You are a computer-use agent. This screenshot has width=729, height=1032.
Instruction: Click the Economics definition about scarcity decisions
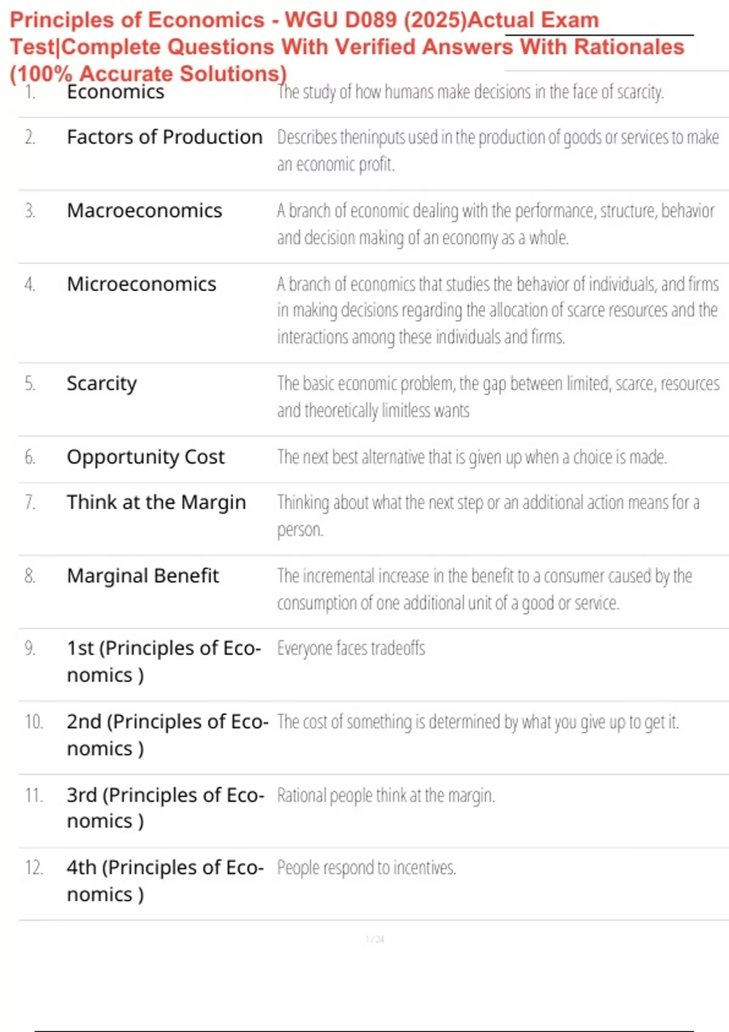(x=470, y=92)
